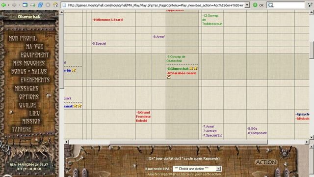Click the refresh page icon

[40, 5]
